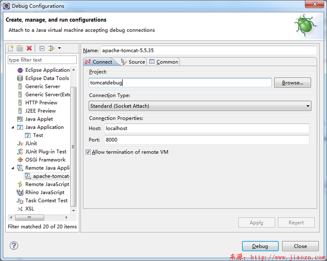Screen dimensions: 327x261
Task: Click the horizontal scrollbar thumb
Action: coord(30,217)
